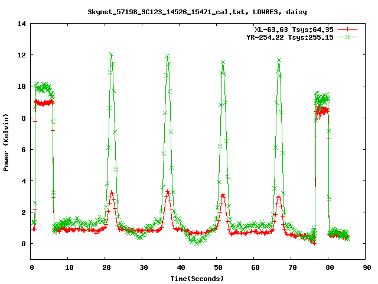The height and width of the screenshot is (284, 378).
Task: Click y-axis tick label 14
Action: tap(21, 24)
